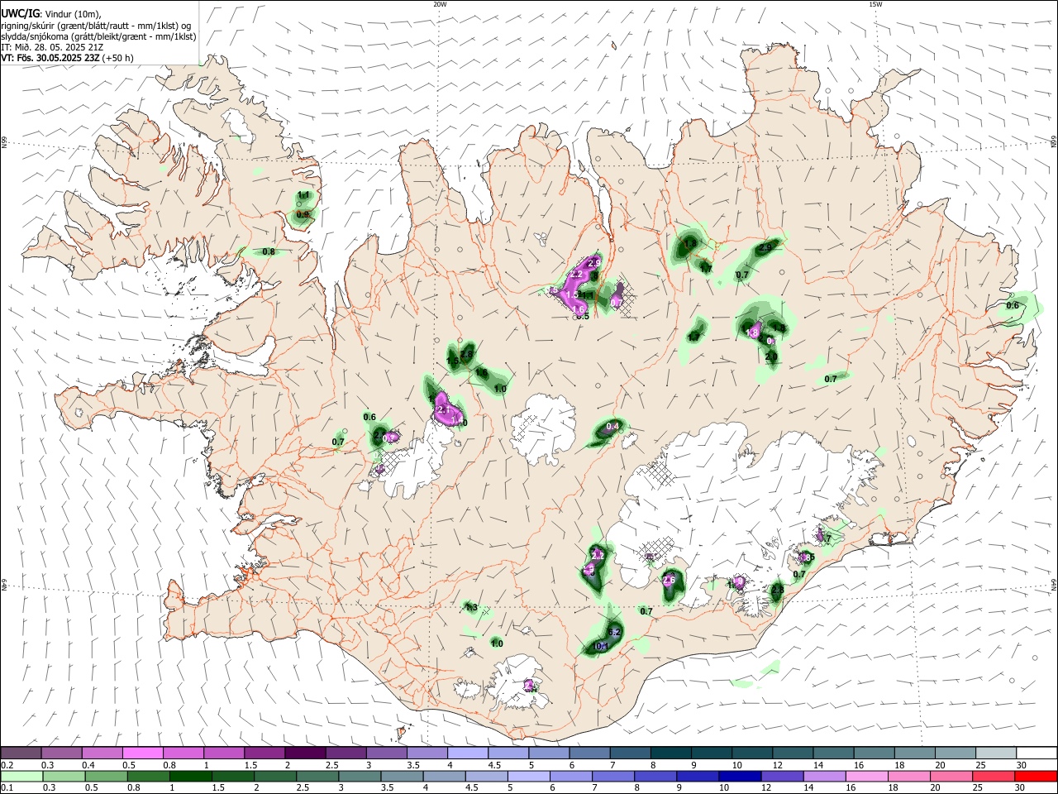
Task: Select the pale green 0.1 mm rain swatch
Action: pyautogui.click(x=21, y=776)
